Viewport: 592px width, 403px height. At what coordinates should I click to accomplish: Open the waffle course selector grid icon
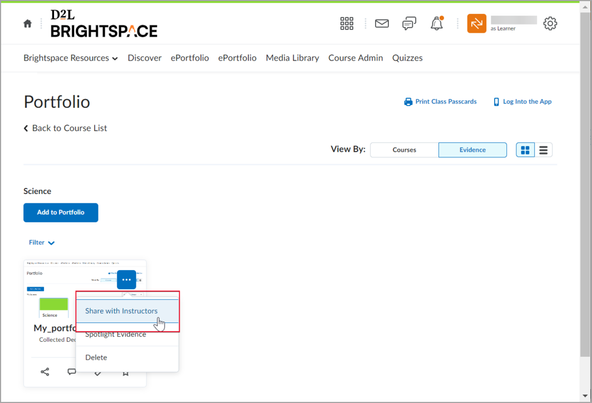click(347, 23)
